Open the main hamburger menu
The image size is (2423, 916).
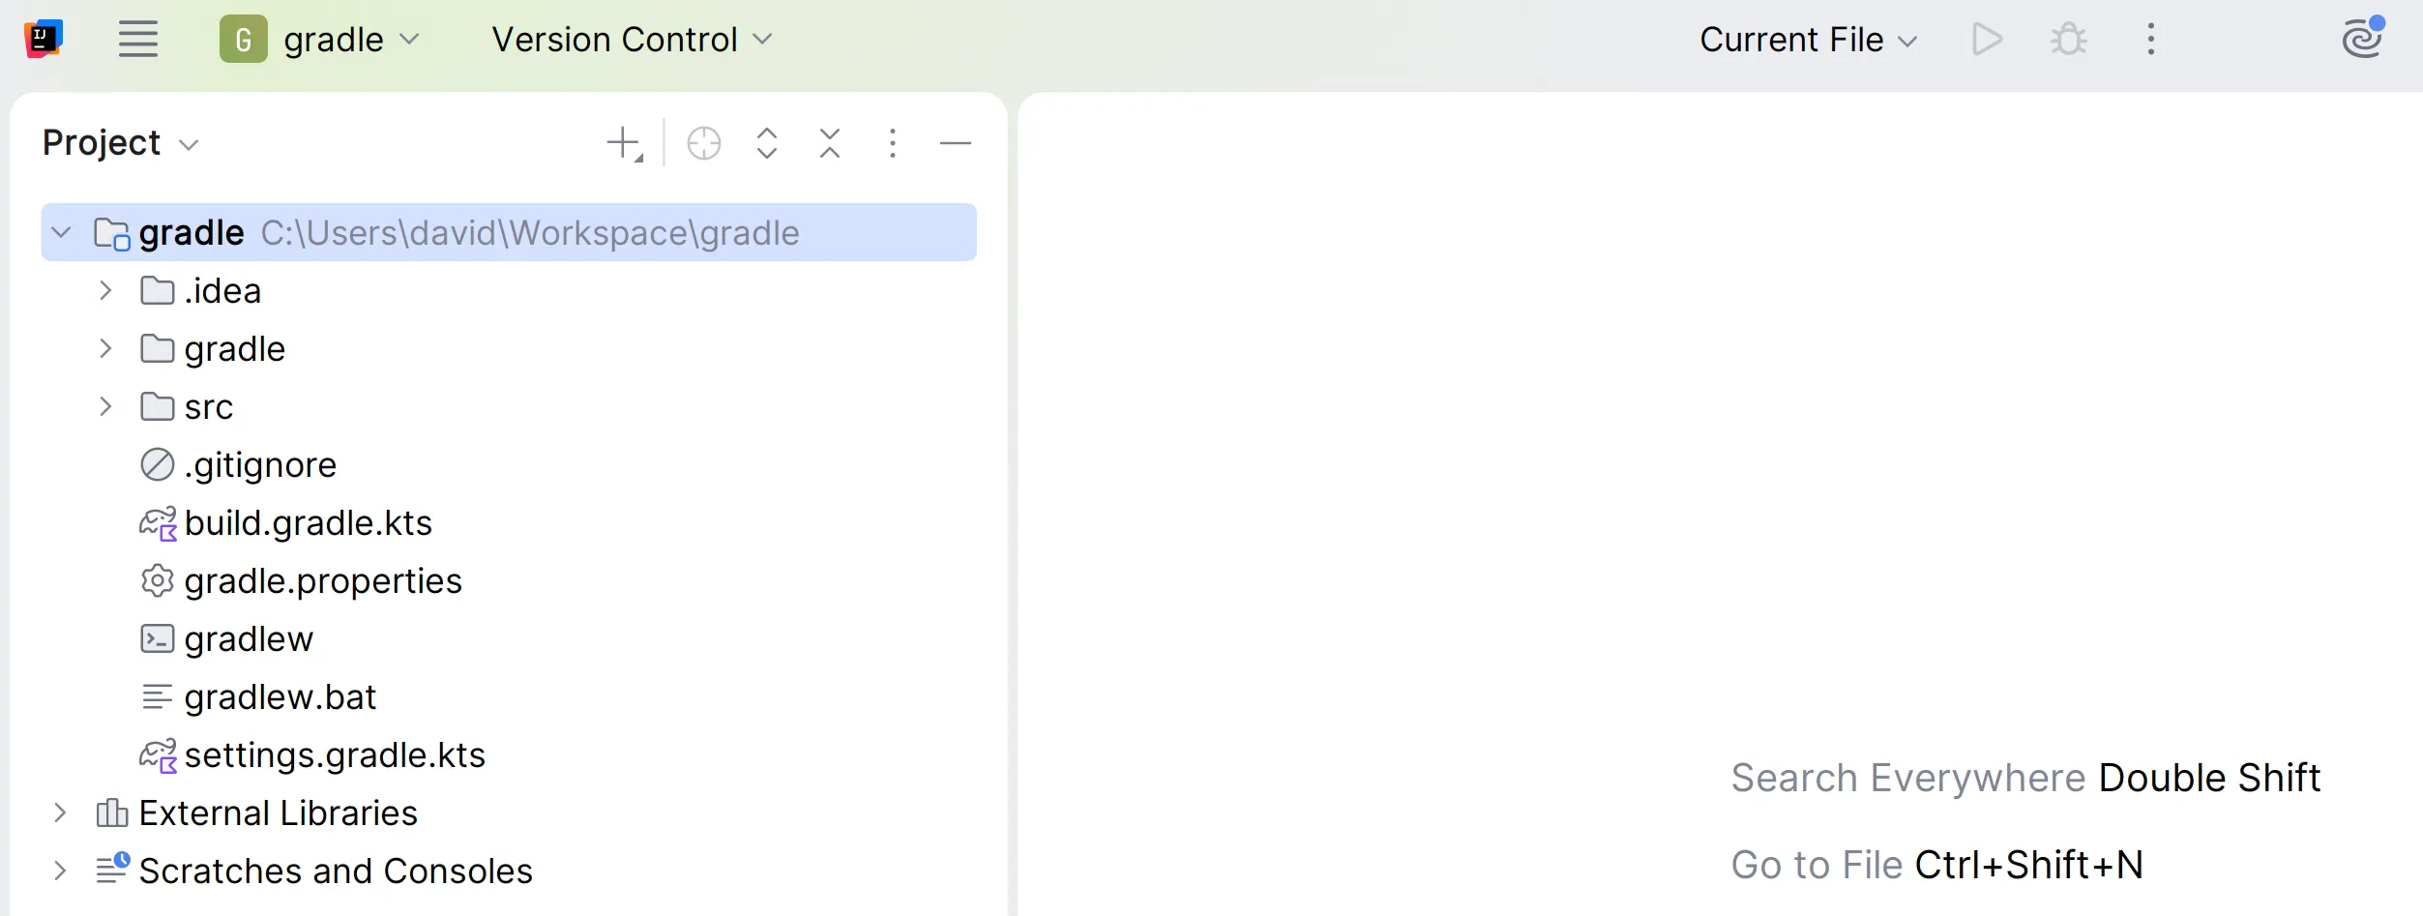pyautogui.click(x=137, y=40)
